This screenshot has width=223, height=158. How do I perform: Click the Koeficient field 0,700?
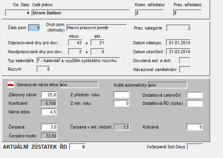pyautogui.click(x=49, y=103)
